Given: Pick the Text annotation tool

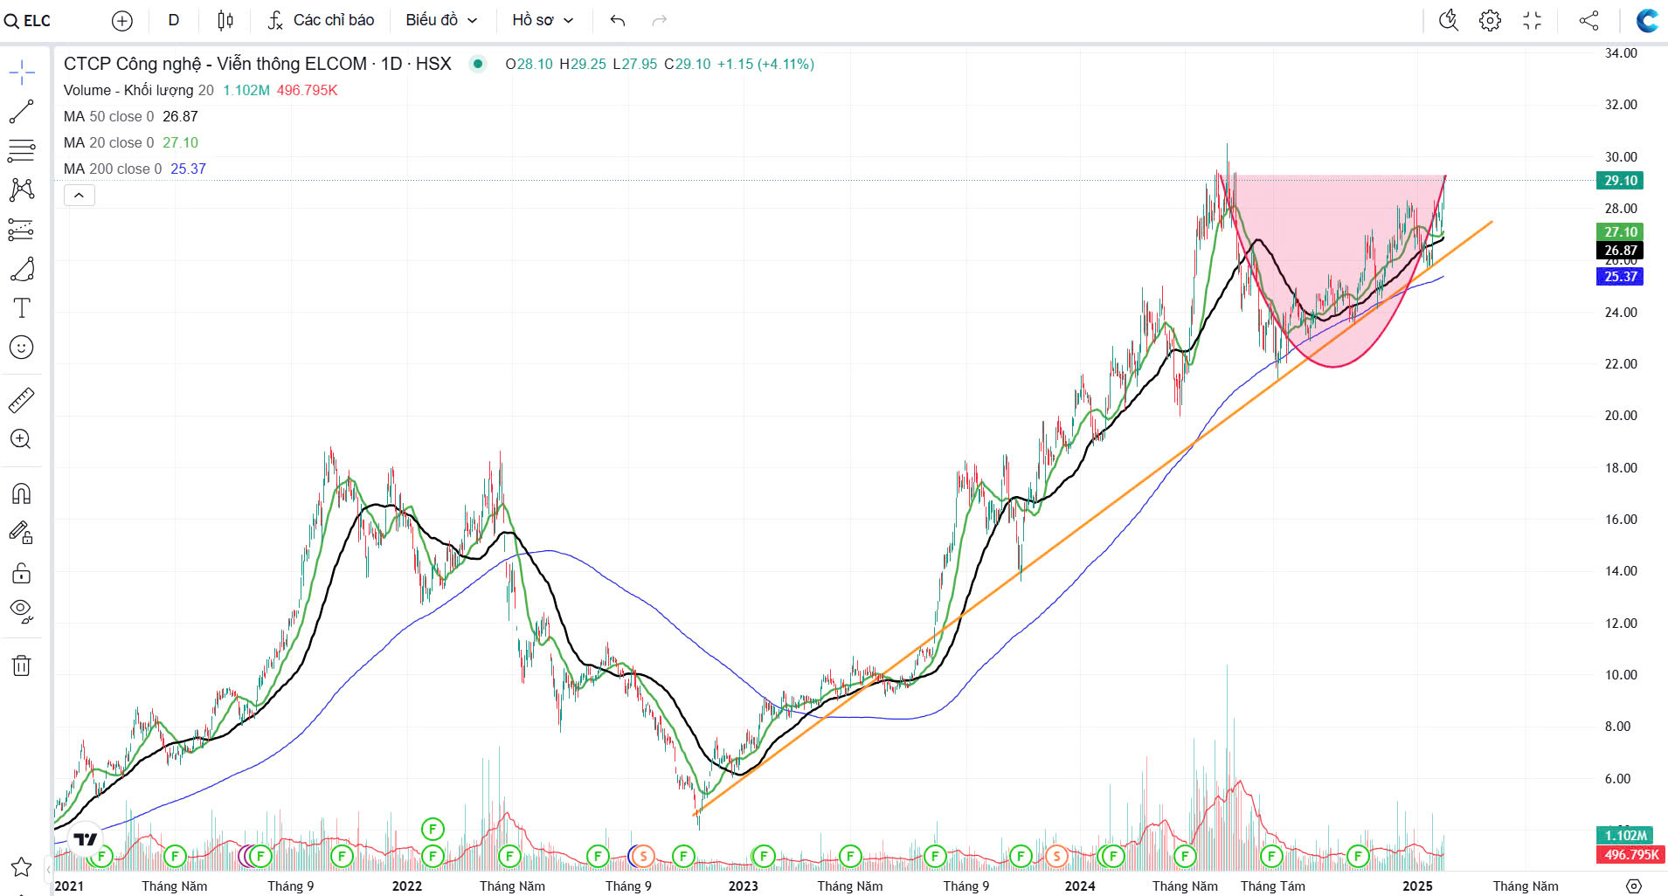Looking at the screenshot, I should (22, 308).
